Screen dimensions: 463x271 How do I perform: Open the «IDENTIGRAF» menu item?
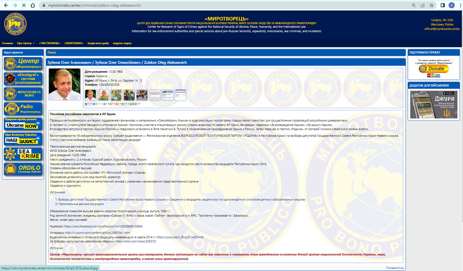74,43
